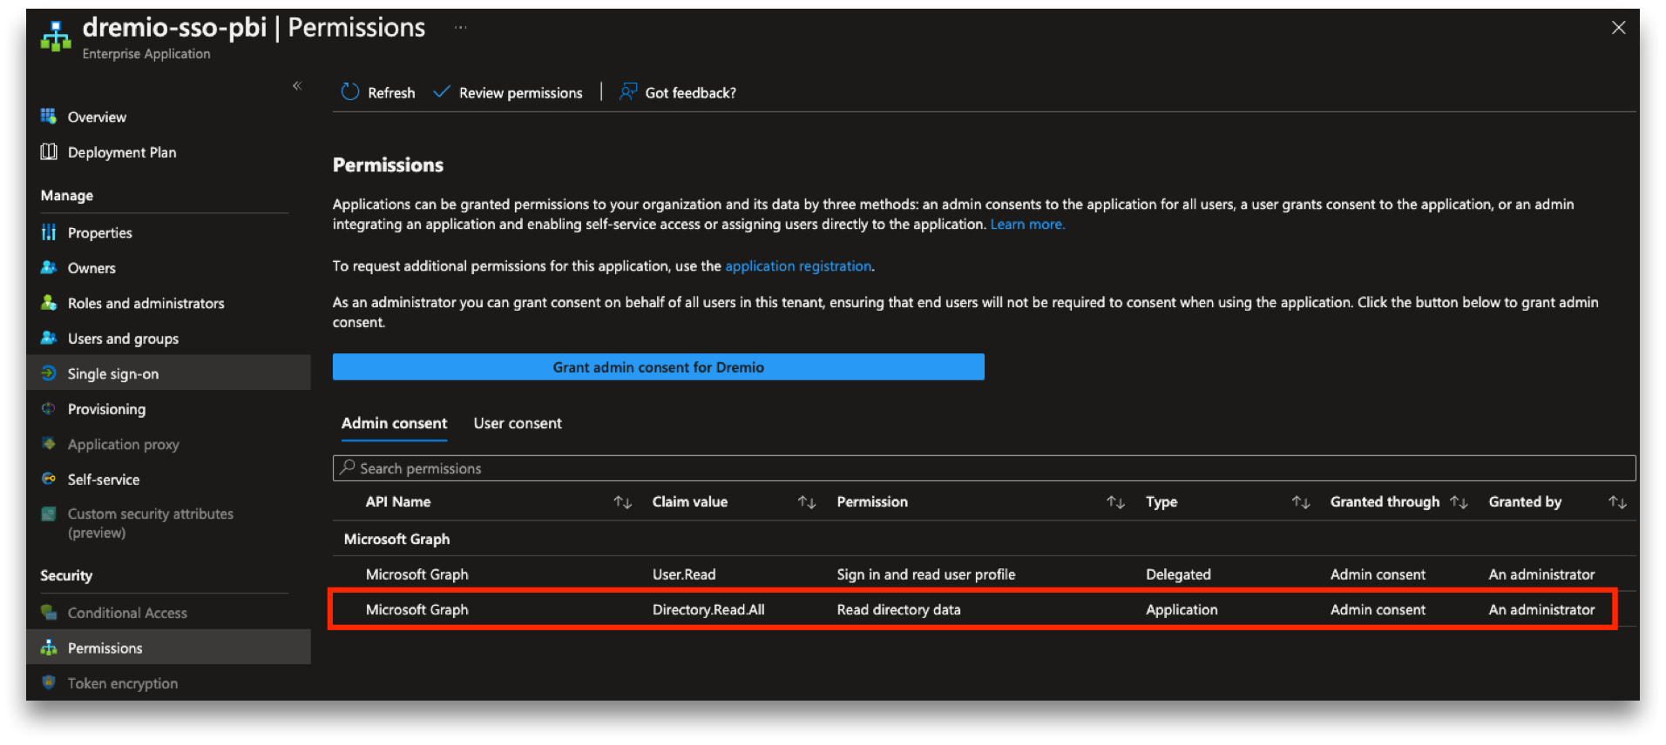The image size is (1666, 745).
Task: Follow the Learn more link
Action: pos(1027,225)
